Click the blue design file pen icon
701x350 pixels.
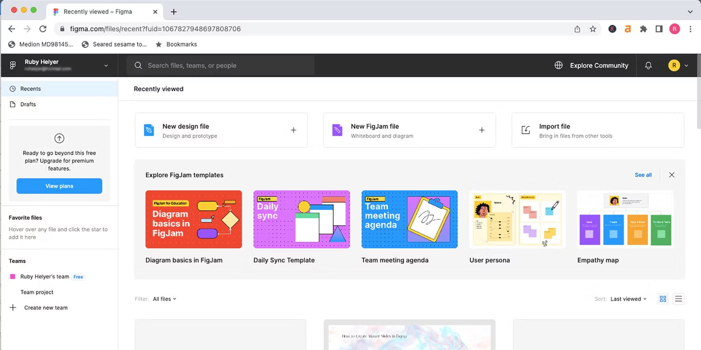click(149, 130)
